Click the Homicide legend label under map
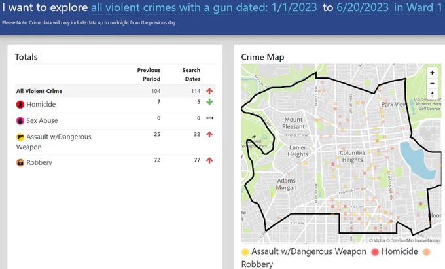The height and width of the screenshot is (269, 445). click(400, 251)
